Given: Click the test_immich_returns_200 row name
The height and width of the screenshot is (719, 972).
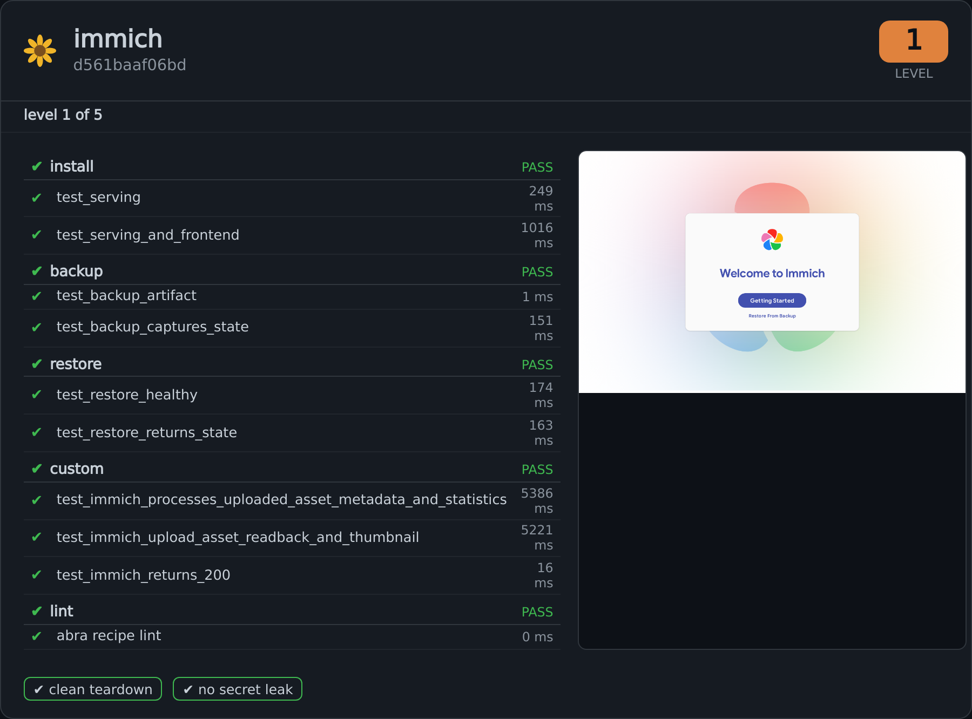Looking at the screenshot, I should tap(144, 575).
